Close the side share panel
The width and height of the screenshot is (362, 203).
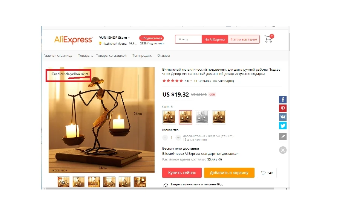(x=283, y=150)
